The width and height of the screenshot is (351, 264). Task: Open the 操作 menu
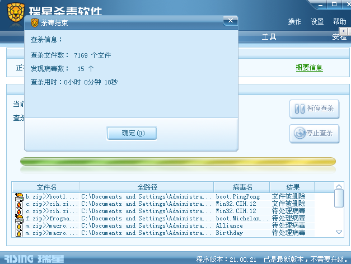294,22
